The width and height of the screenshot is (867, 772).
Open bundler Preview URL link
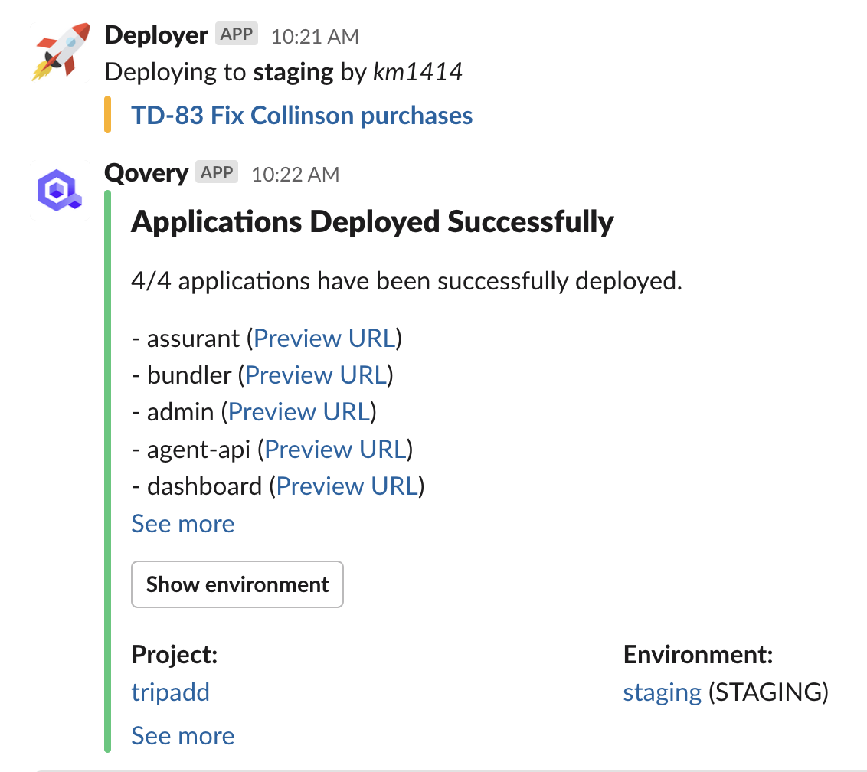316,375
